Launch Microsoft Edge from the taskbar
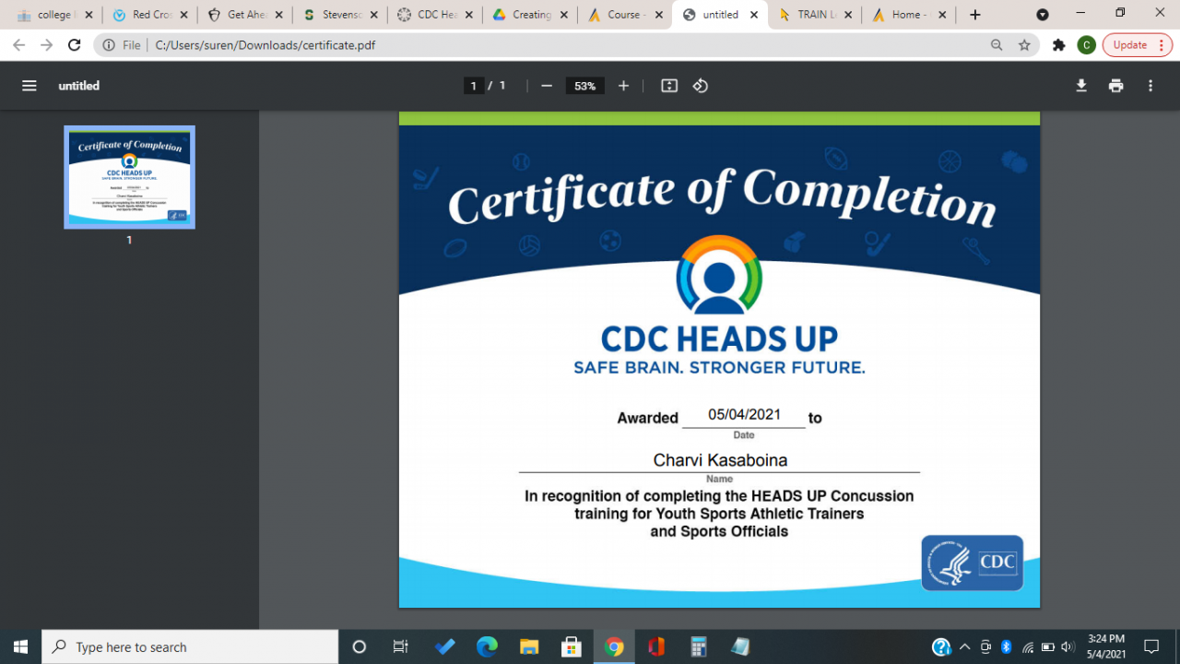 tap(487, 646)
